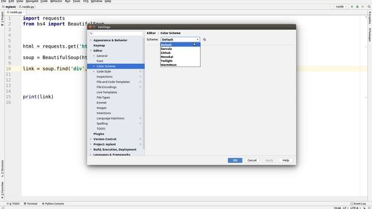The width and height of the screenshot is (372, 209).
Task: Choose Monokai color scheme
Action: coord(180,57)
